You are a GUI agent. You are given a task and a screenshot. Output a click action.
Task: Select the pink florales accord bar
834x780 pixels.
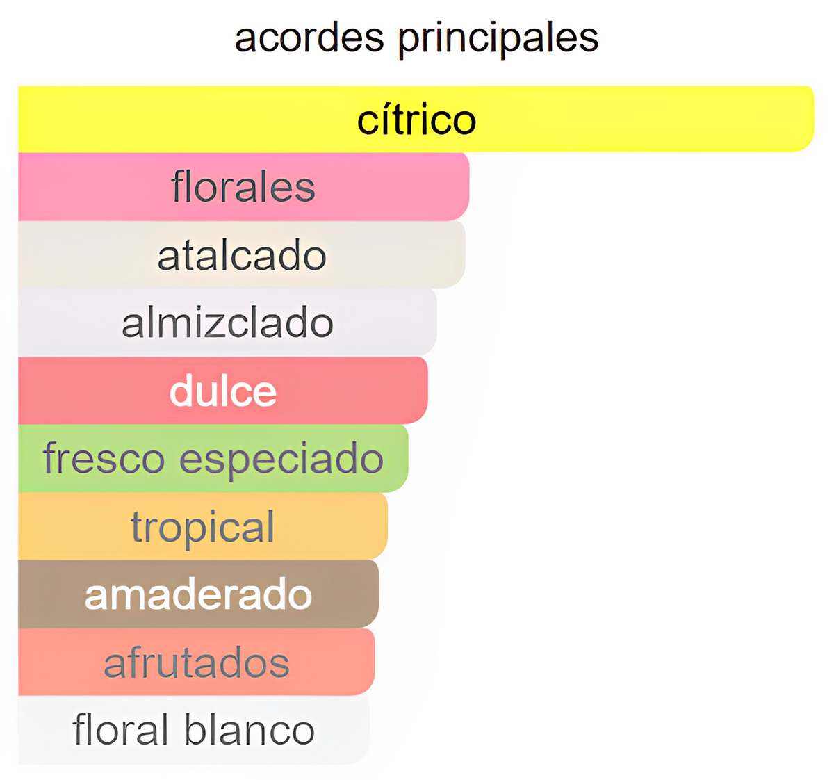(x=243, y=187)
